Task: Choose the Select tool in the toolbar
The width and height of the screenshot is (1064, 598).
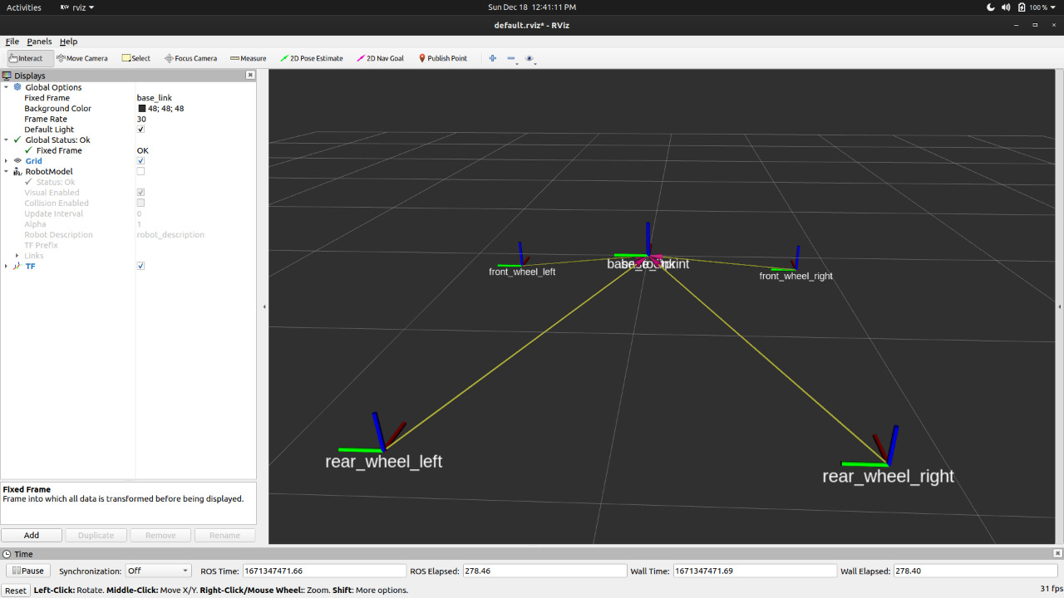Action: (x=135, y=58)
